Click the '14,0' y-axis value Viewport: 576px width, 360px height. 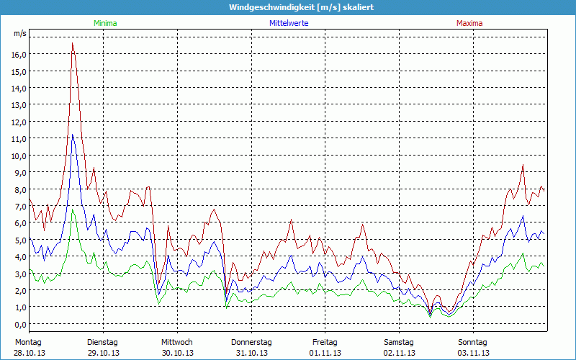(x=19, y=88)
